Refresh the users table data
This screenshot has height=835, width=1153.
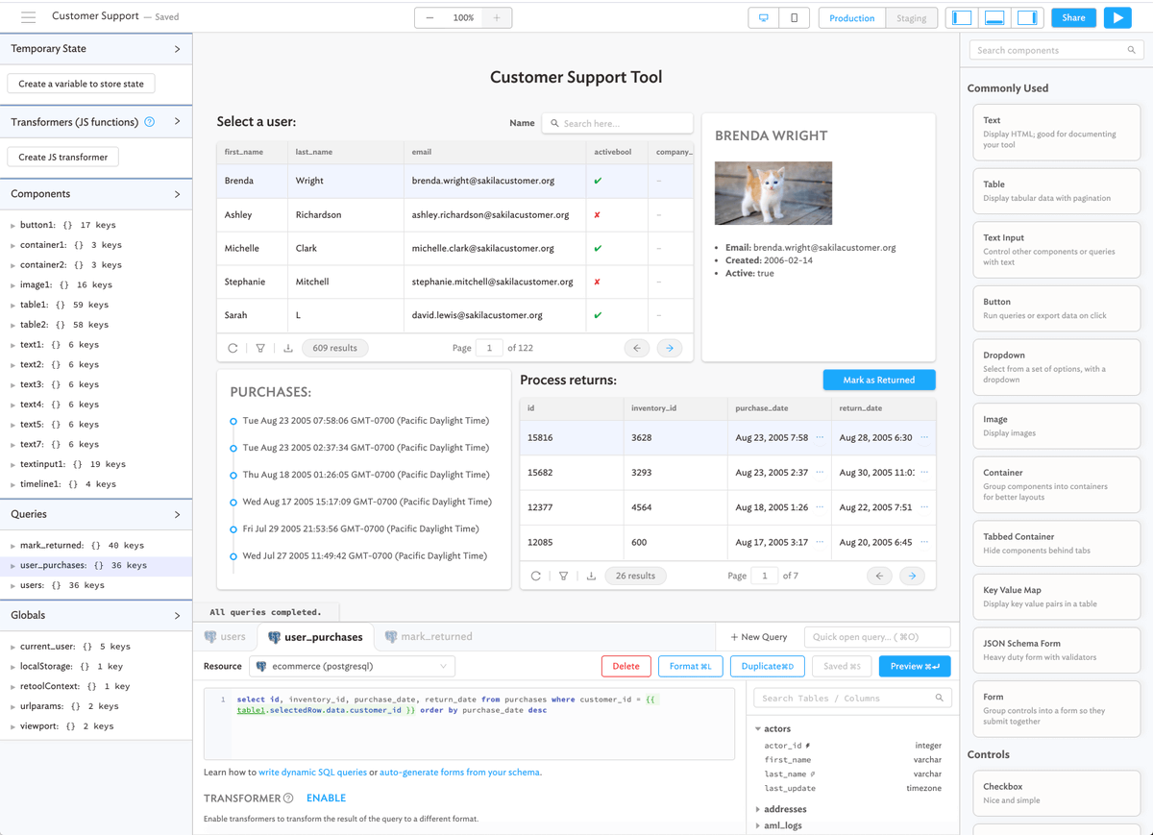coord(233,348)
